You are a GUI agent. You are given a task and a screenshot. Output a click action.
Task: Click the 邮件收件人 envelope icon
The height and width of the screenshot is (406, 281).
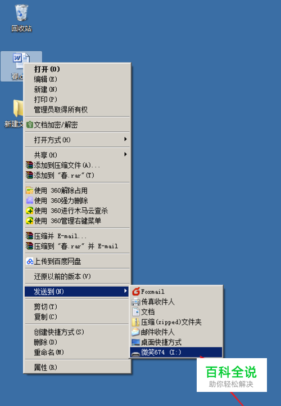tap(135, 332)
